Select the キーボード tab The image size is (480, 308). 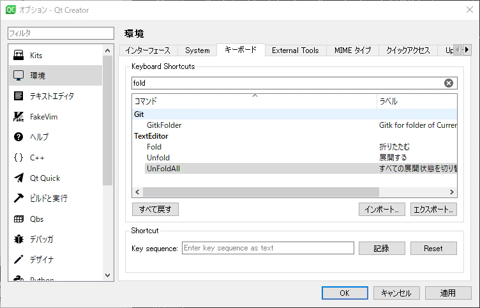pyautogui.click(x=241, y=50)
